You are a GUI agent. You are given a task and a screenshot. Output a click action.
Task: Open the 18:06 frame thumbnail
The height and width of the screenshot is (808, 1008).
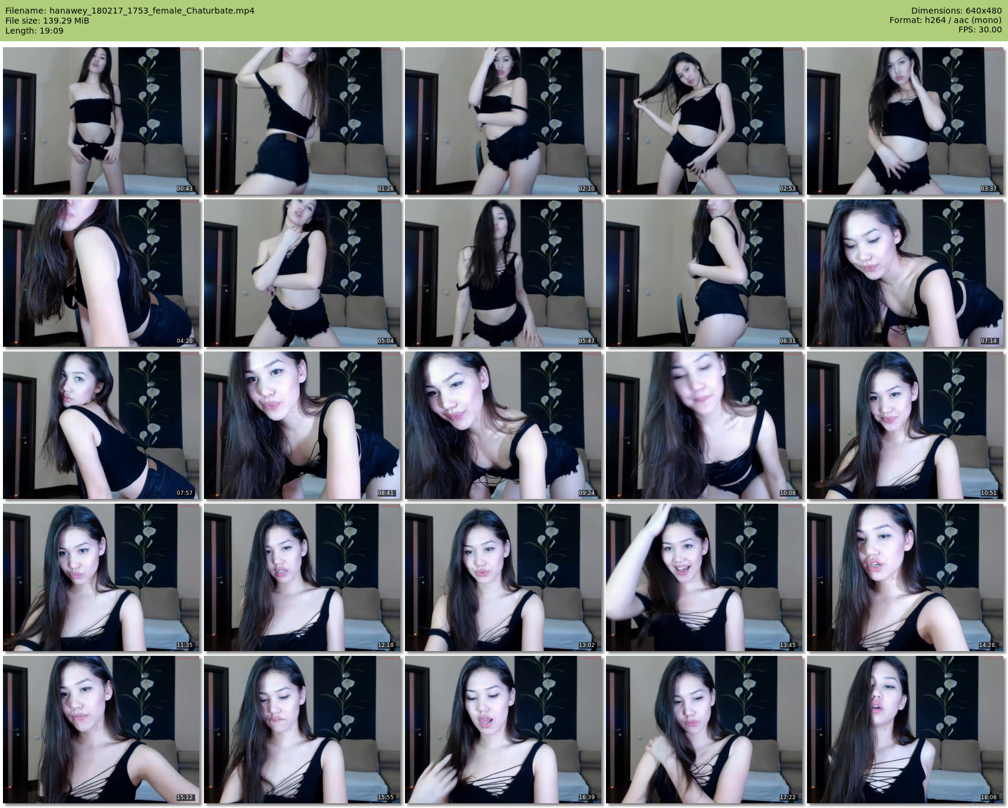point(905,730)
